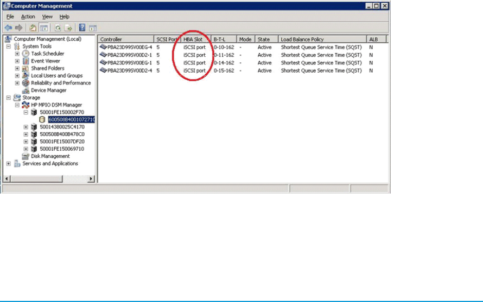Screen dimensions: 483x302
Task: Sort by the SCSI Port column header
Action: click(x=167, y=39)
